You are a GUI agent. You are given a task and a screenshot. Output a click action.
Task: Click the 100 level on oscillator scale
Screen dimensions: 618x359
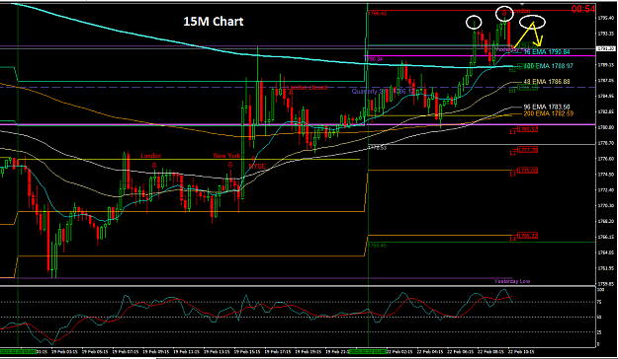[x=600, y=290]
